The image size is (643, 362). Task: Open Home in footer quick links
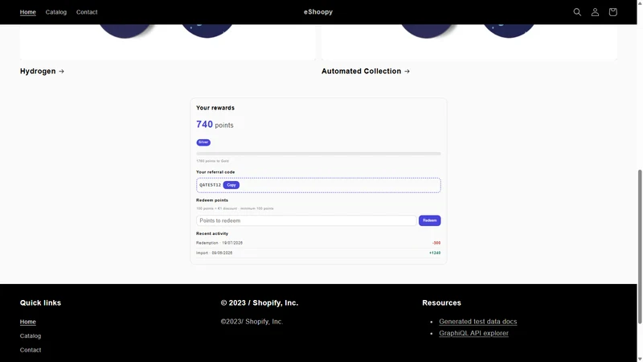click(x=28, y=322)
